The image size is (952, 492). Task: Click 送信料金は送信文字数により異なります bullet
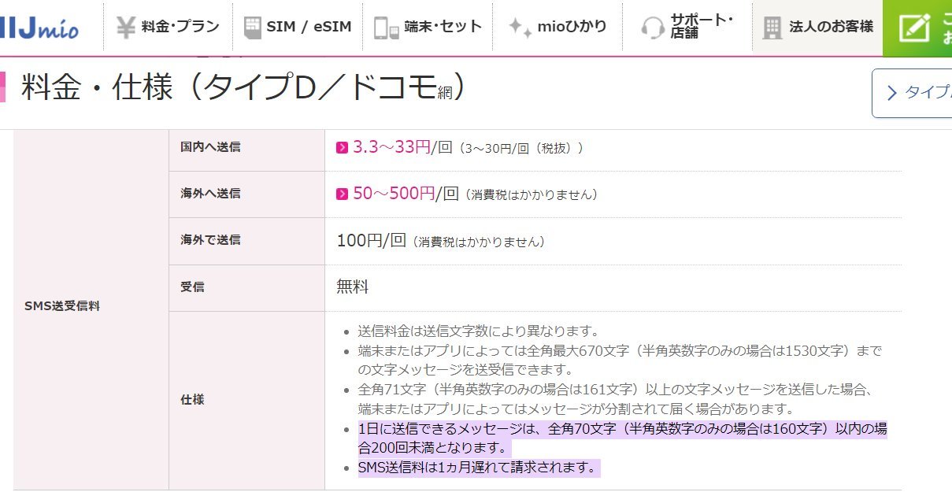click(x=479, y=331)
